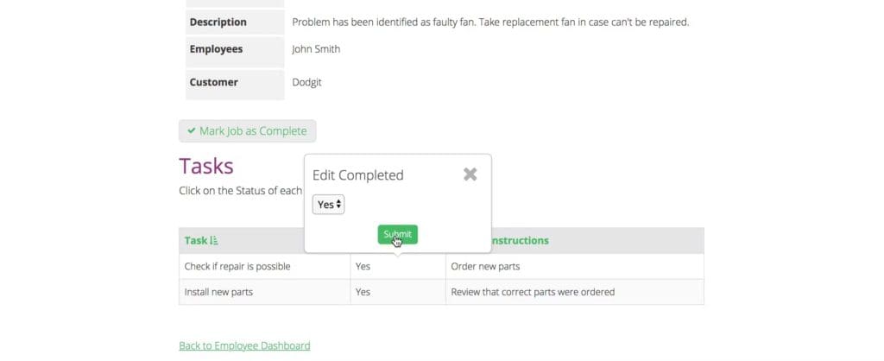This screenshot has width=884, height=361.
Task: Select the 'Install new parts' task cell
Action: pos(225,292)
